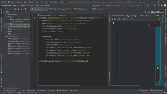Open activity_main.xml layout variant dropdown

click(x=118, y=16)
